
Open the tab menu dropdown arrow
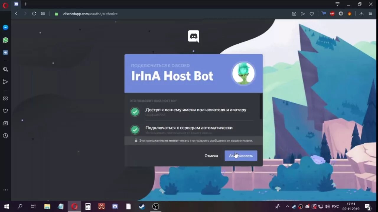337,4
